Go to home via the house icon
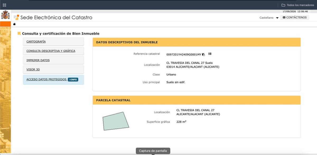 click(x=15, y=24)
